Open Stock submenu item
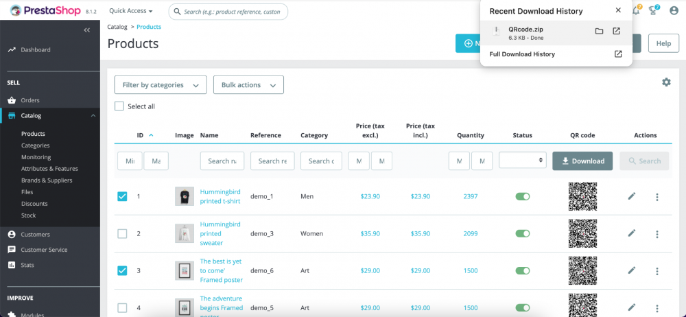 coord(28,215)
